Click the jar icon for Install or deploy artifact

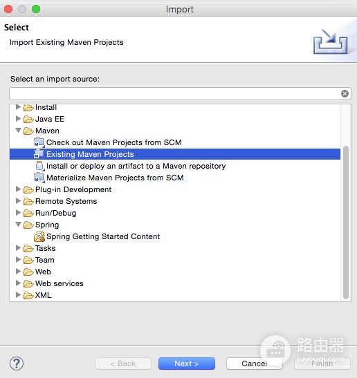pyautogui.click(x=39, y=166)
